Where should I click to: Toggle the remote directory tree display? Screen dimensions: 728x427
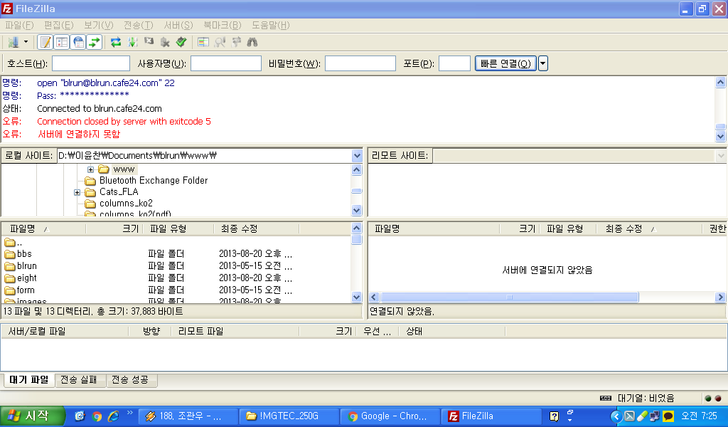78,42
